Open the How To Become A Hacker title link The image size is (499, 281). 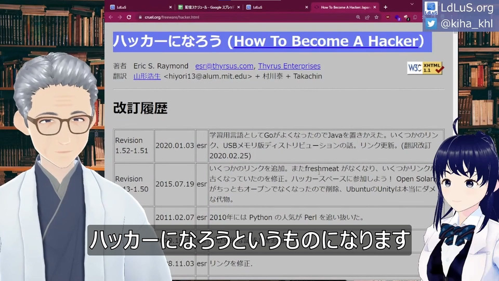326,41
